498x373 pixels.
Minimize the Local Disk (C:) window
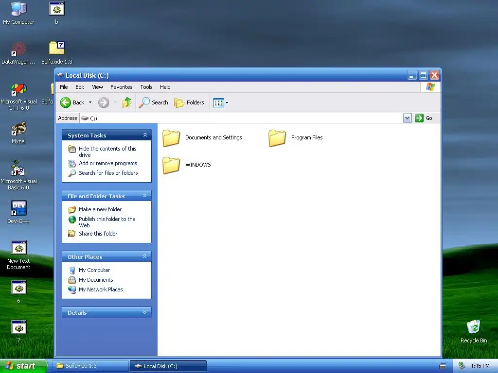tap(412, 75)
